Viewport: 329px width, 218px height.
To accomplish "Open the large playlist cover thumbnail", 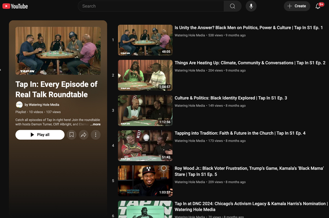I will [58, 51].
